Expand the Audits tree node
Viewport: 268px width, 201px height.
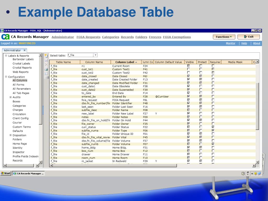[10, 97]
